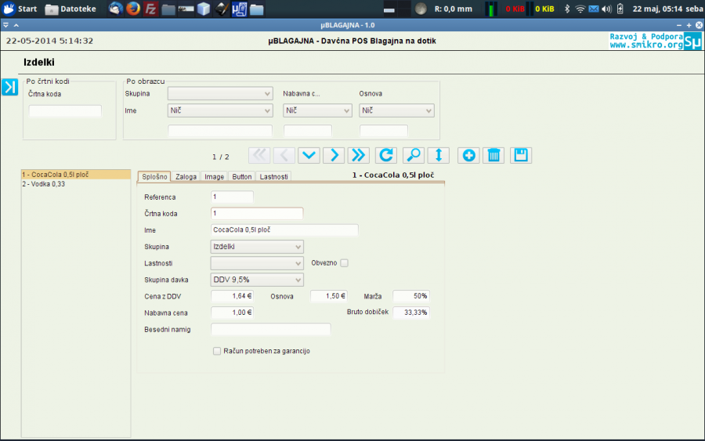The width and height of the screenshot is (705, 441).
Task: Go to the last record with double arrow
Action: click(358, 154)
